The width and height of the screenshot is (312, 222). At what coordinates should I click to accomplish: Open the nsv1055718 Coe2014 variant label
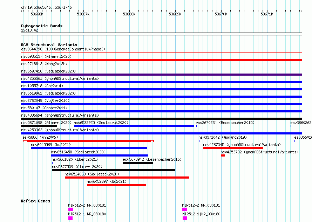point(42,86)
